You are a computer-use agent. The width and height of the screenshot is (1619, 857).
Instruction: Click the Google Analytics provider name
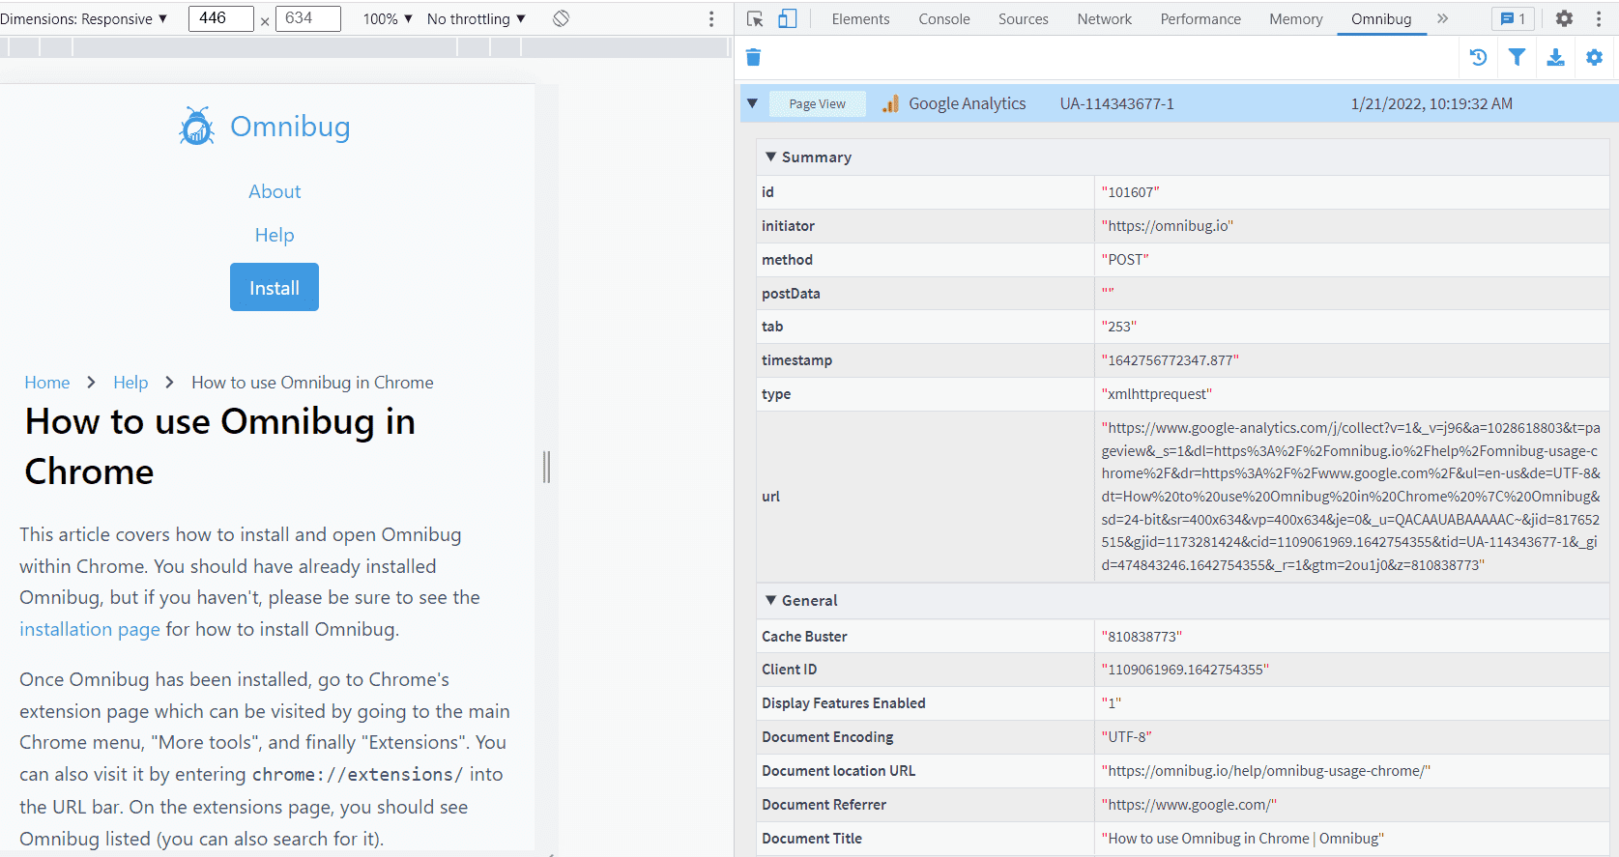click(x=968, y=103)
